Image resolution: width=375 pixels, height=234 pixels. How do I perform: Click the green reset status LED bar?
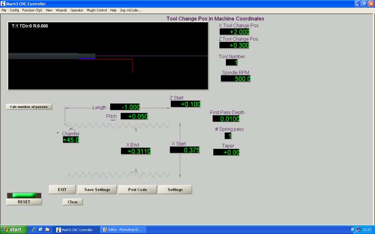[x=24, y=196]
